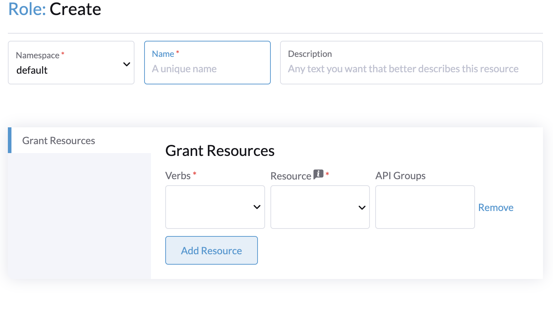Click the Resource dropdown arrow
This screenshot has height=314, width=553.
[x=362, y=207]
